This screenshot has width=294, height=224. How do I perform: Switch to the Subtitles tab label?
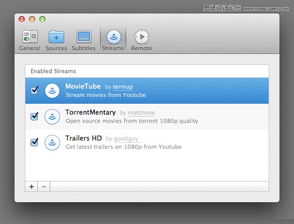tap(84, 48)
